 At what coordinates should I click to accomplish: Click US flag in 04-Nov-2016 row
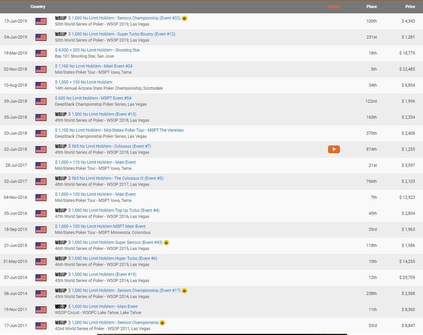click(41, 198)
